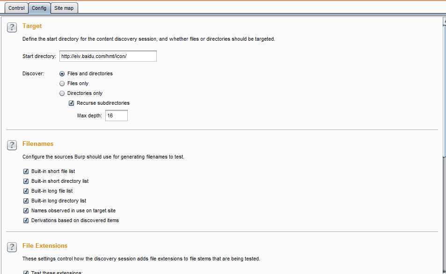Toggle Test these extensions checkbox
The image size is (446, 274).
pyautogui.click(x=26, y=272)
